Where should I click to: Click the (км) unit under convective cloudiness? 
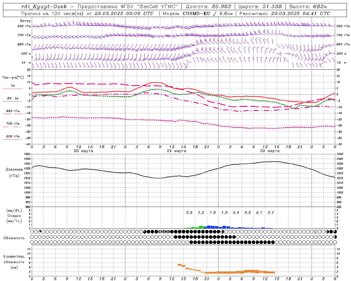point(14,267)
